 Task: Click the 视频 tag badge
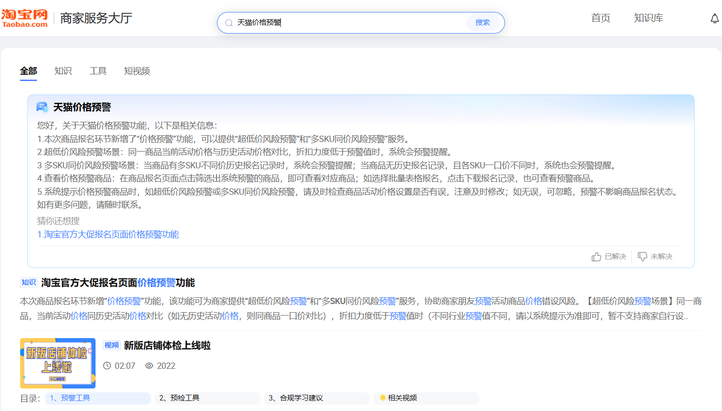pos(111,345)
